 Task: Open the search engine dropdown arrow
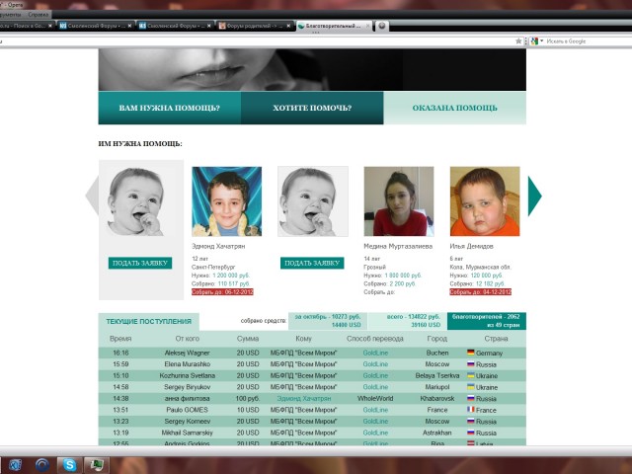541,40
